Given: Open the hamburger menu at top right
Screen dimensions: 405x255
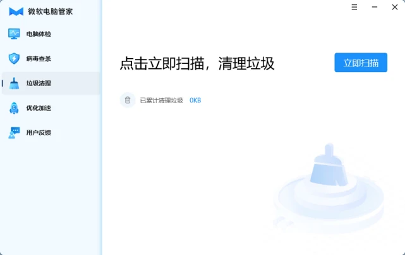Looking at the screenshot, I should pos(354,7).
